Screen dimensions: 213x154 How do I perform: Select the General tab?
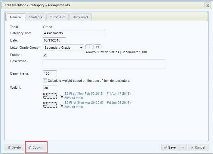coord(15,17)
